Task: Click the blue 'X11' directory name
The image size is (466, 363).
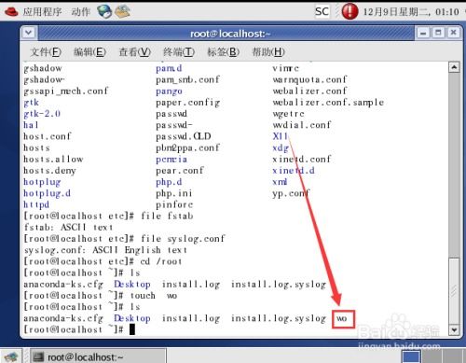Action: pos(280,136)
